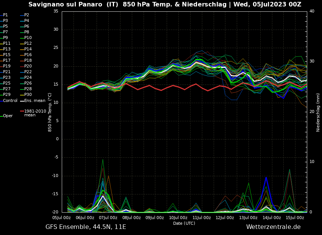Screen dimensions: 322x235
Task: Click the Niederschlag (mm) axis label
Action: (x=318, y=112)
